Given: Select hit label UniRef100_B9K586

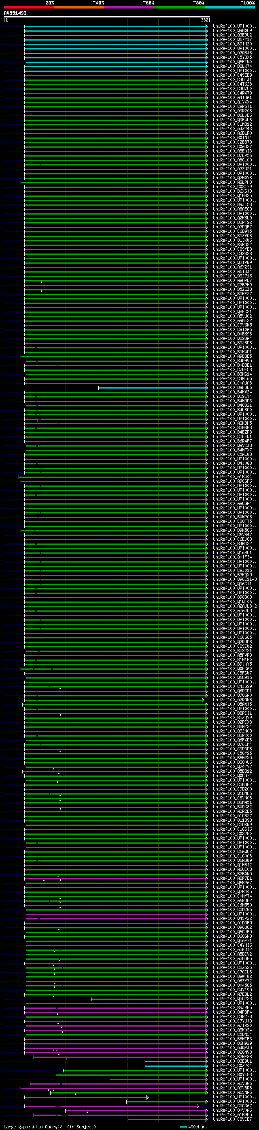Looking at the screenshot, I should coord(232,531).
